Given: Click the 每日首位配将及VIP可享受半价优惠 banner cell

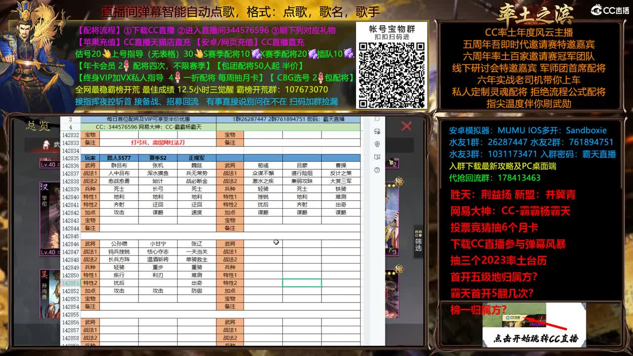Looking at the screenshot, I should pos(148,119).
